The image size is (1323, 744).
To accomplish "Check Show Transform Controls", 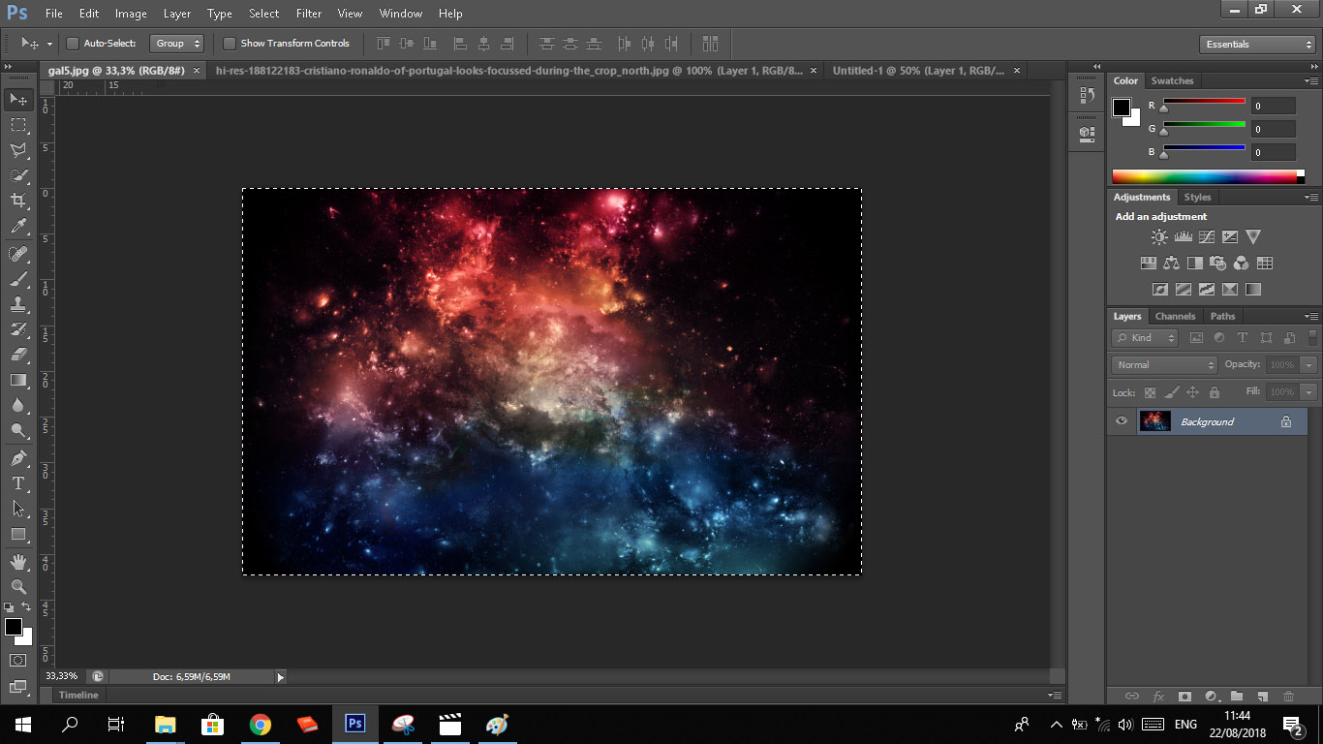I will coord(230,44).
